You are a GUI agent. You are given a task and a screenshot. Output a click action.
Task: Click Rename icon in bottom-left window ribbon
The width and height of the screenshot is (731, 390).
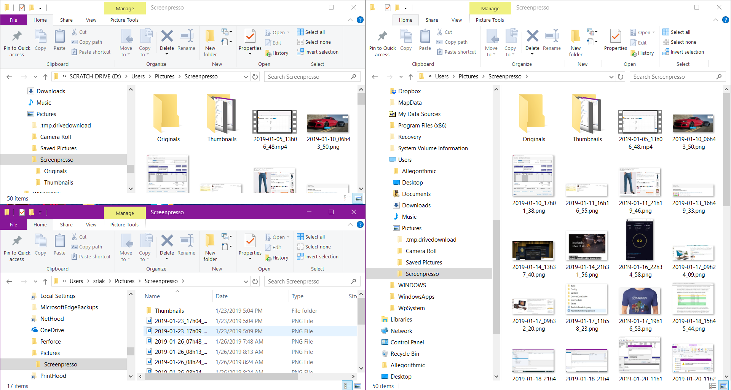point(186,241)
